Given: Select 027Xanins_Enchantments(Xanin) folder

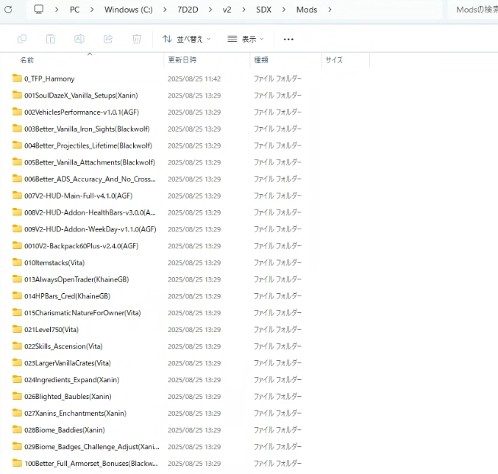Looking at the screenshot, I should point(75,414).
